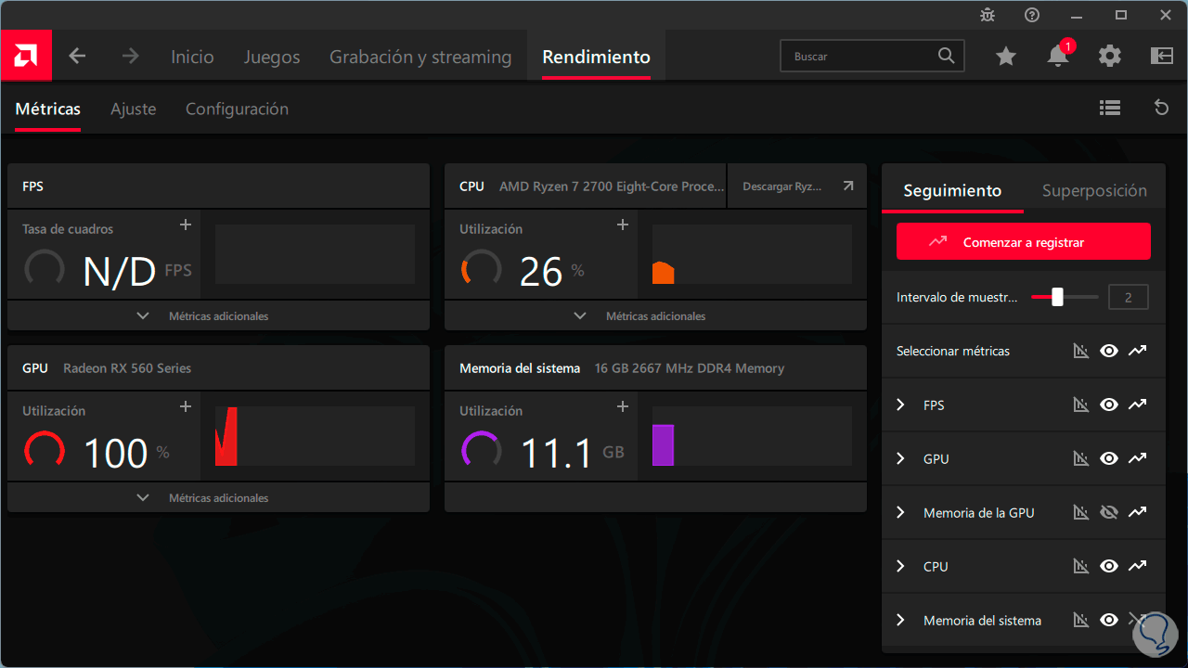Expand the CPU tracking row

(x=900, y=566)
